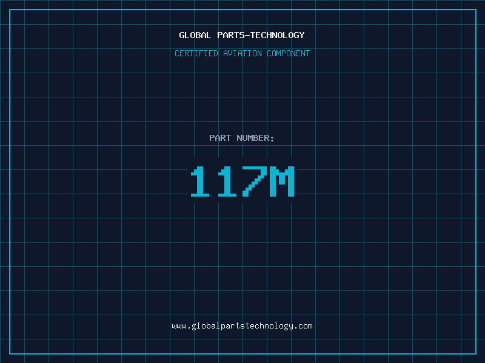The height and width of the screenshot is (363, 485).
Task: Select the CERTIFIED AVIATION COMPONENT subtitle
Action: (242, 53)
